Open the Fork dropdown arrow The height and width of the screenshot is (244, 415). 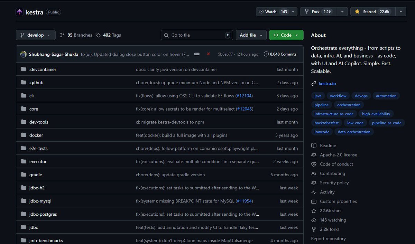(x=342, y=12)
